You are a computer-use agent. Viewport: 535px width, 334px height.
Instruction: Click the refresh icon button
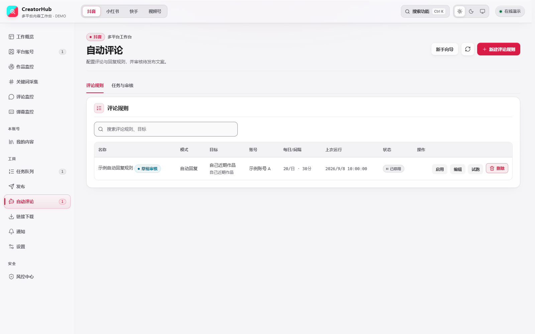pos(468,49)
